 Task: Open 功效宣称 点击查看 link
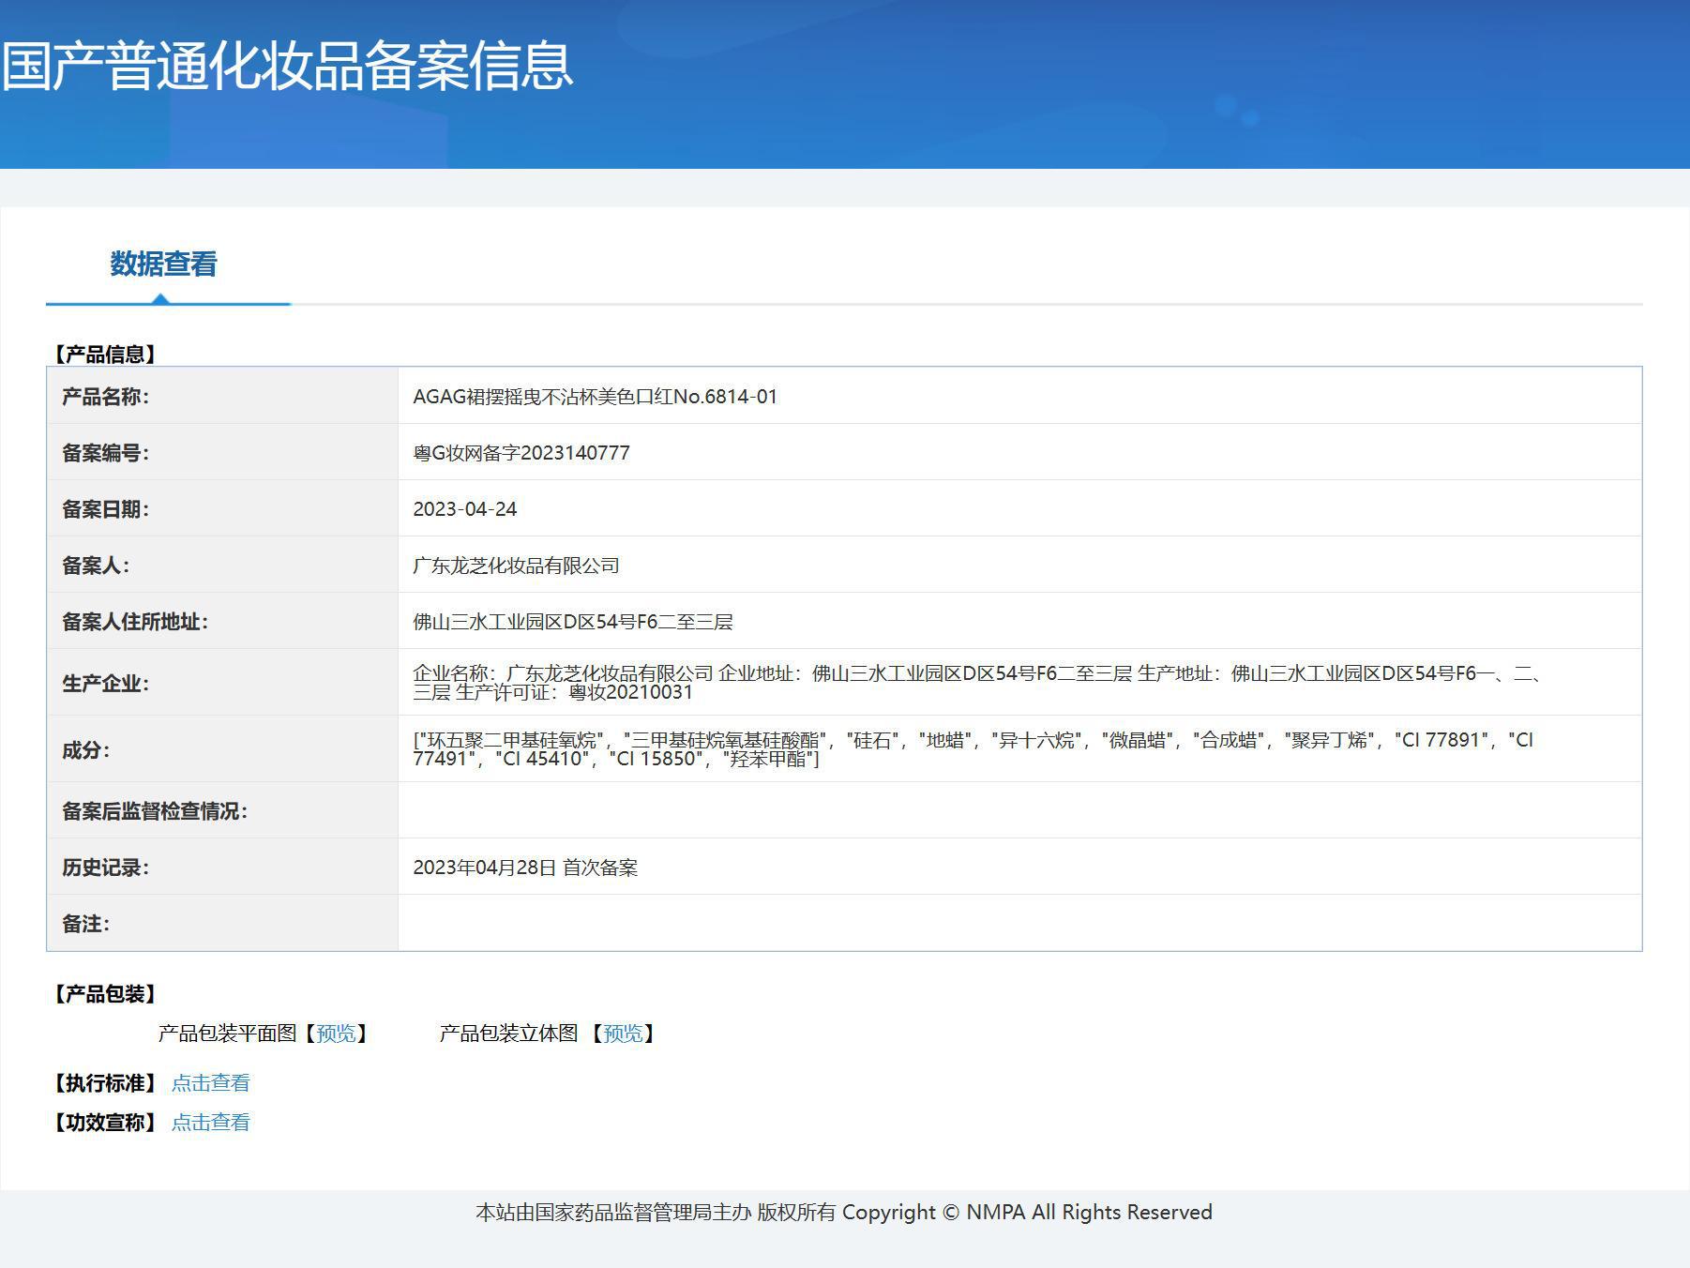(211, 1123)
